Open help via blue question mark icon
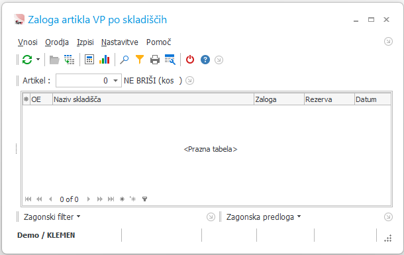404x255 pixels. point(205,60)
